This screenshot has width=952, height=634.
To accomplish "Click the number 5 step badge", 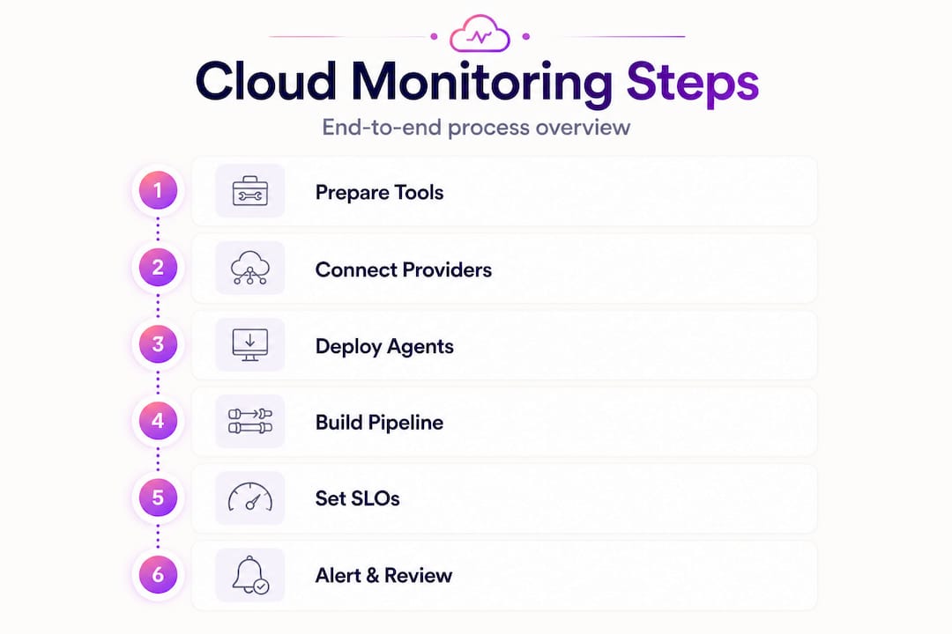I will [158, 498].
